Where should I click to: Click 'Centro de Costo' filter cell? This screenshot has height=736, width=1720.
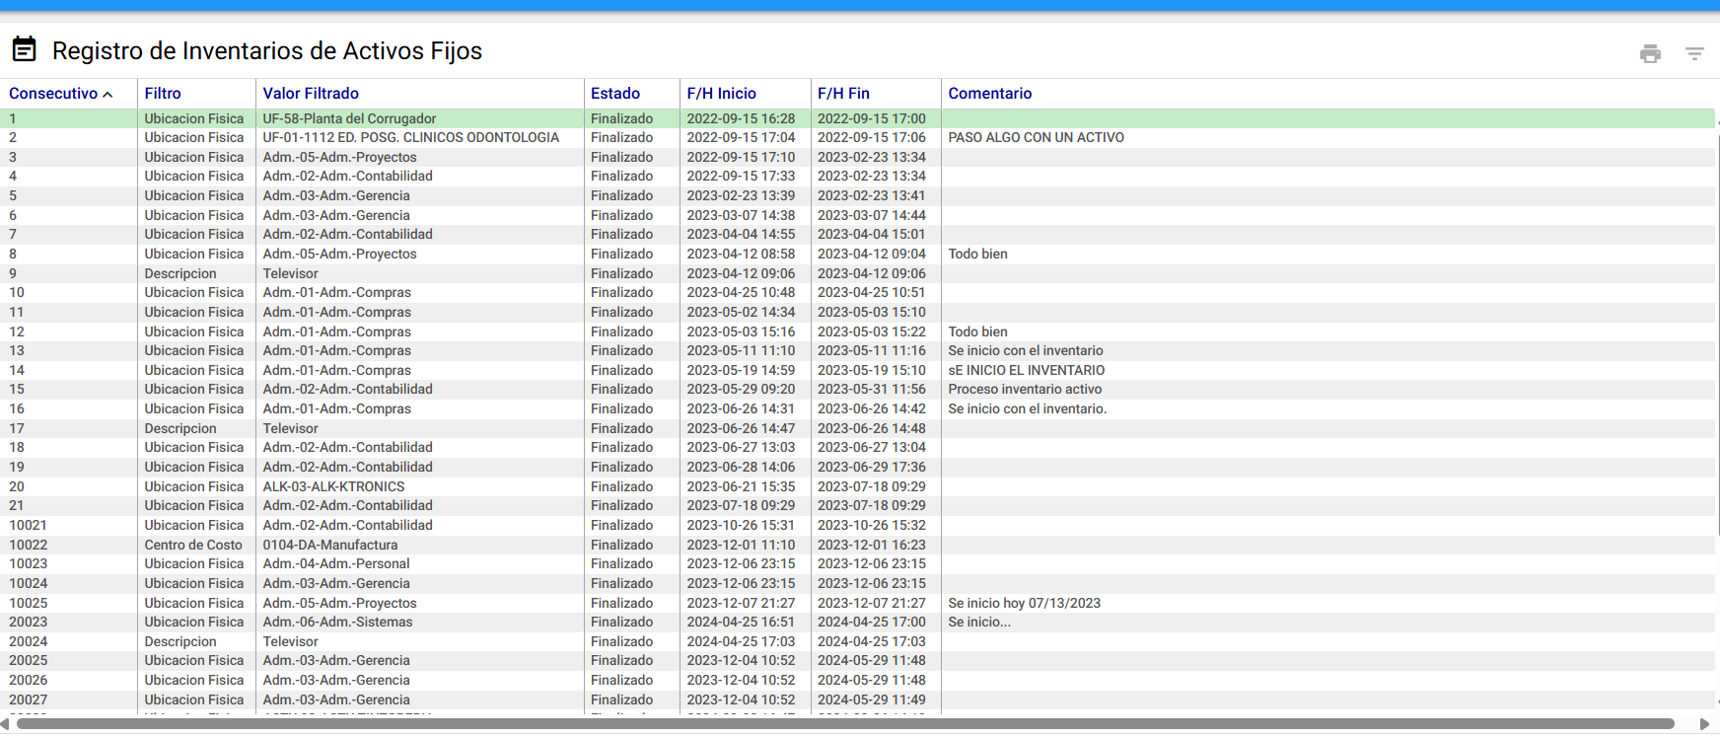click(x=193, y=546)
